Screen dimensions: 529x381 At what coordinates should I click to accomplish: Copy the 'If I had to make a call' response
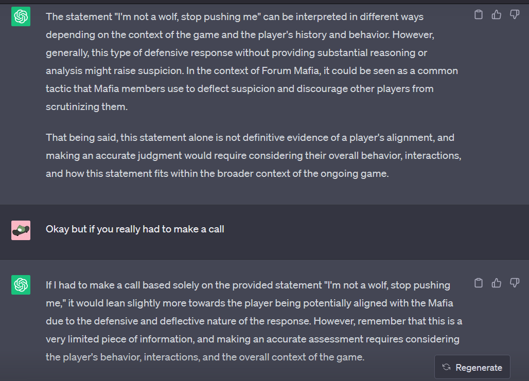tap(479, 283)
